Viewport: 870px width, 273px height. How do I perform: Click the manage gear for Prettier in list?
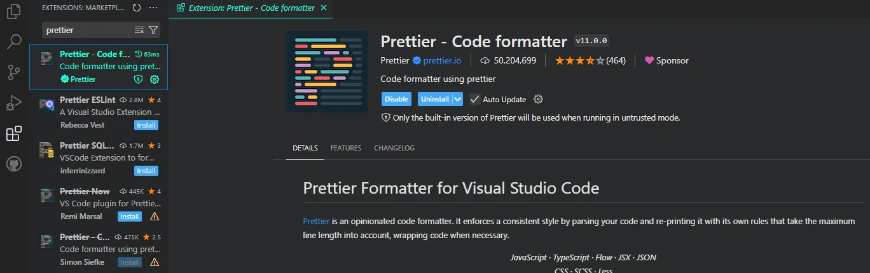pyautogui.click(x=154, y=79)
